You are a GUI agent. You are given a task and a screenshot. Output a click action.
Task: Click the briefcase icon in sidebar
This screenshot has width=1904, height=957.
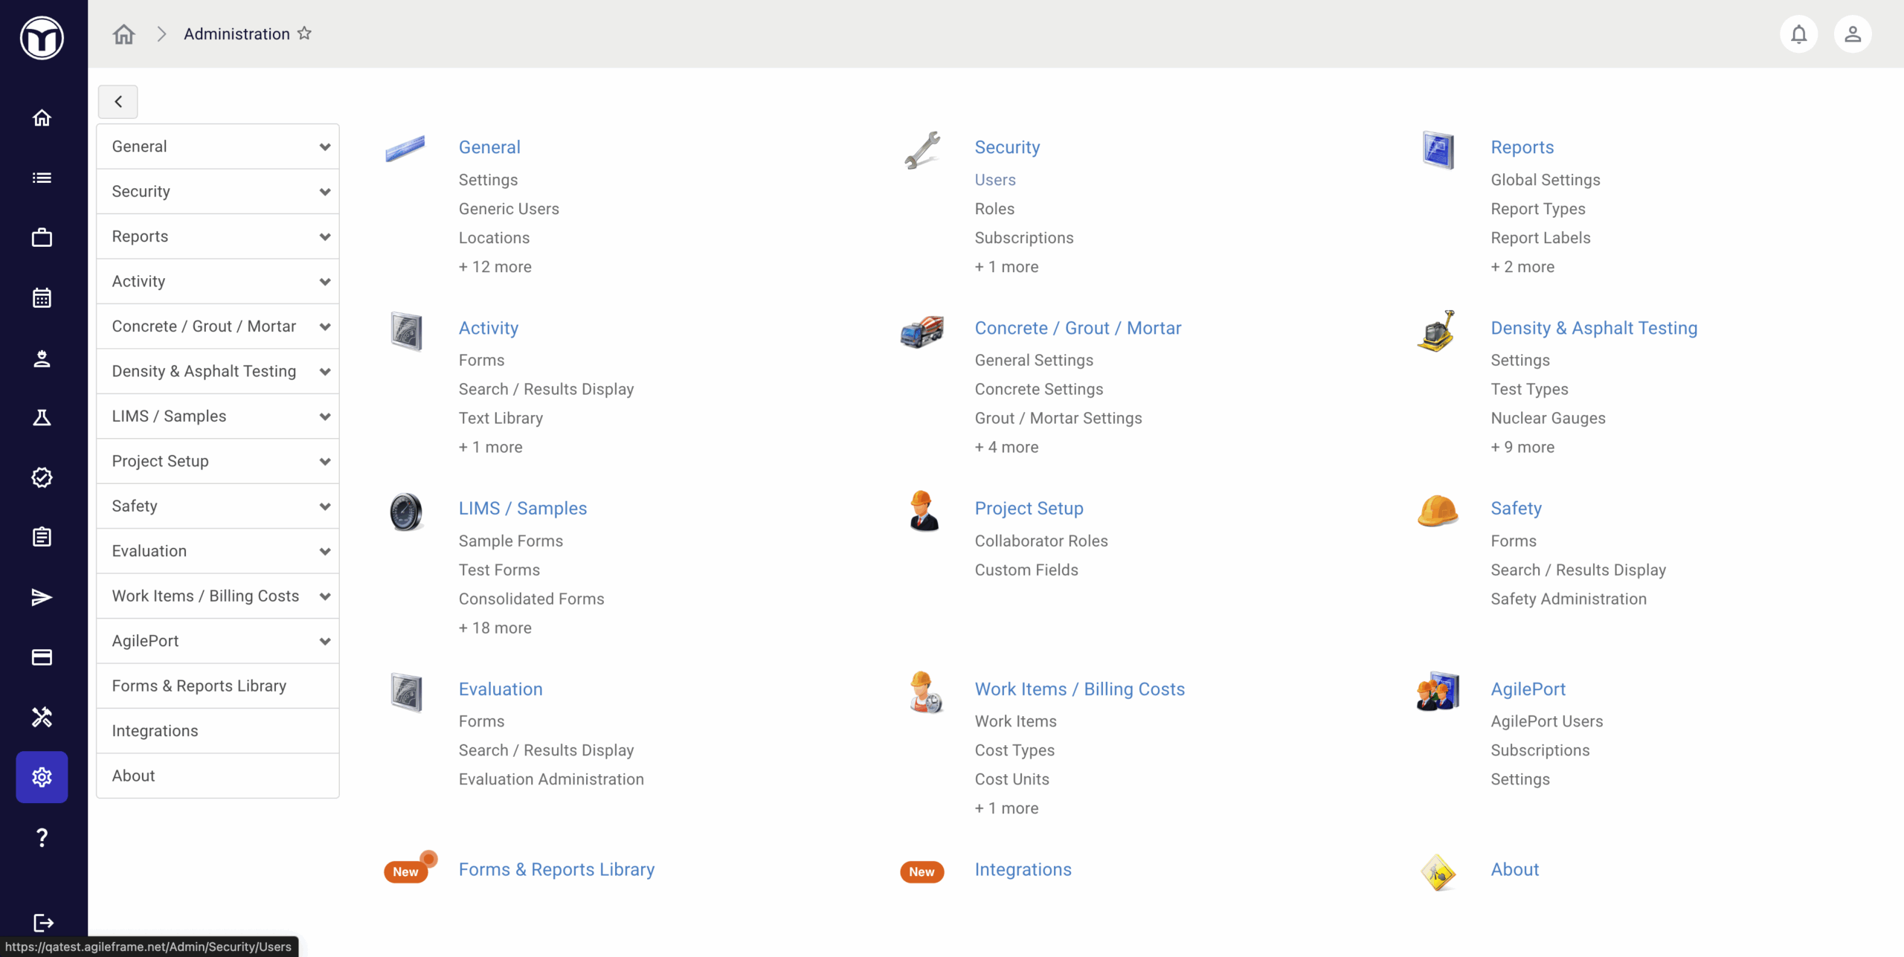click(x=42, y=237)
